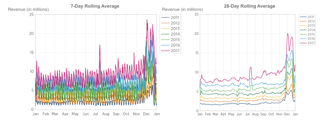Image resolution: width=328 pixels, height=120 pixels.
Task: Click the 2017 December peak in the 28-Day chart
Action: (288, 34)
